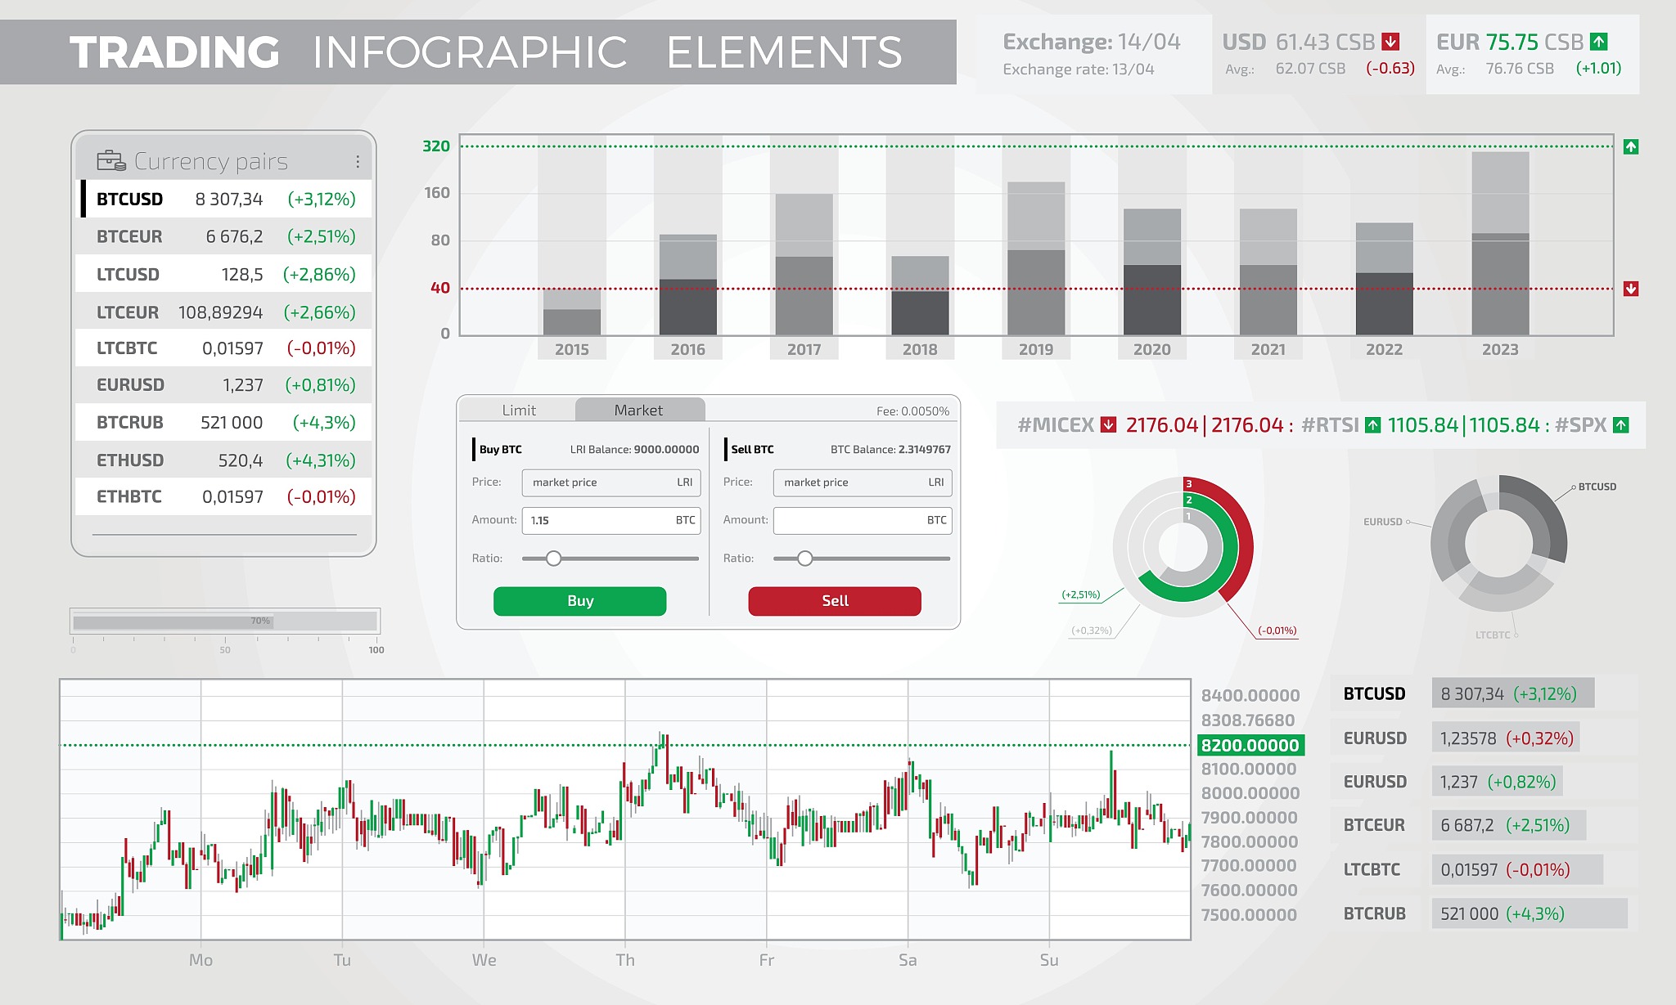The height and width of the screenshot is (1005, 1676).
Task: Click the green up arrow beside #RTSI
Action: pos(1373,424)
